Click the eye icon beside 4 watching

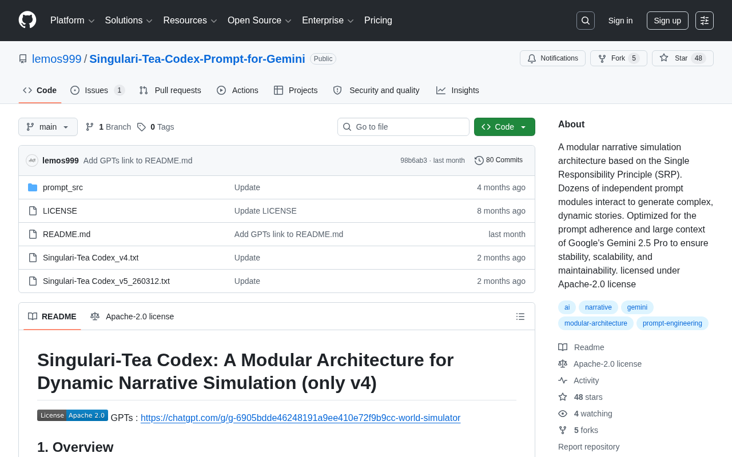(563, 414)
